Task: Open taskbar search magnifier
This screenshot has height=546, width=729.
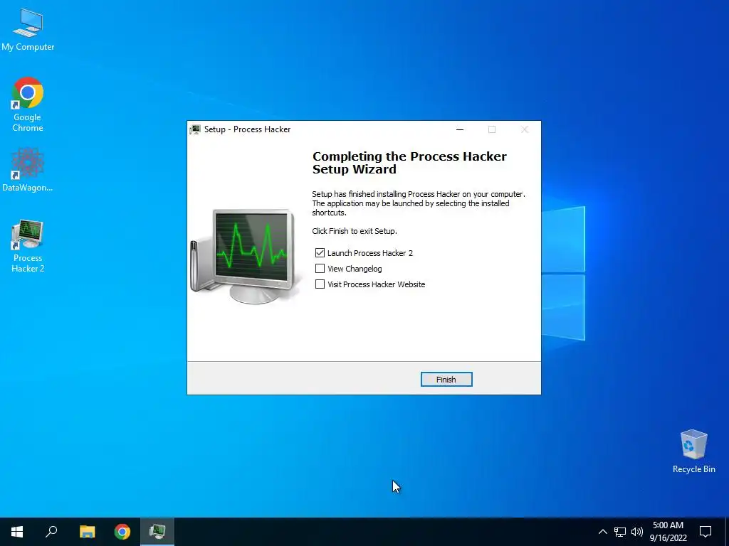Action: [x=51, y=532]
